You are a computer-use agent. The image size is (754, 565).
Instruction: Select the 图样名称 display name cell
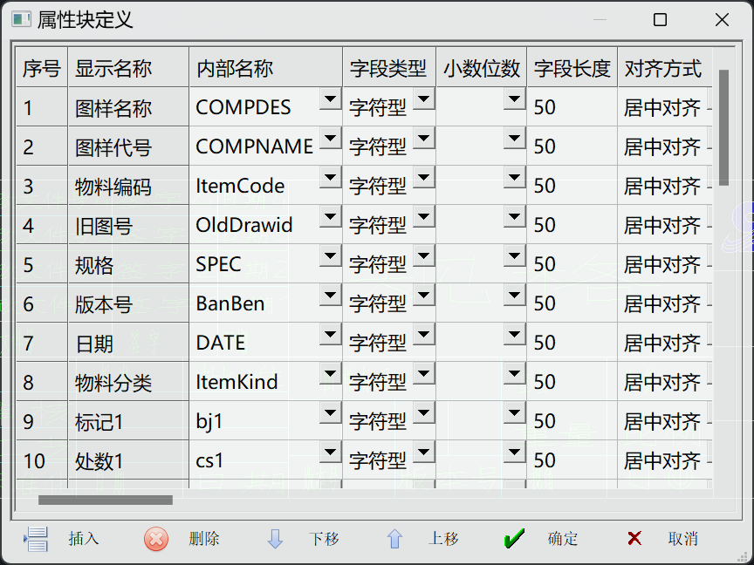point(128,107)
